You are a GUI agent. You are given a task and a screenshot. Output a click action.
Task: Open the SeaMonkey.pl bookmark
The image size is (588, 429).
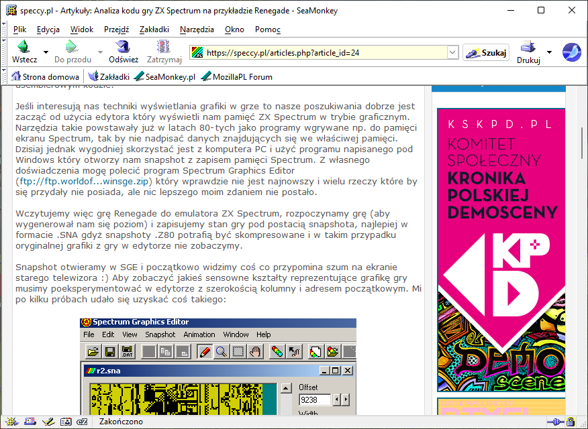coord(164,76)
